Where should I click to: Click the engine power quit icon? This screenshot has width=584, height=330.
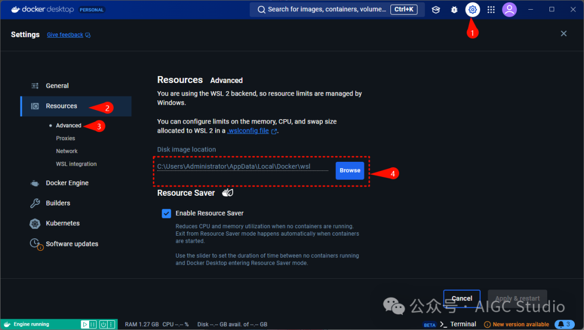click(103, 325)
